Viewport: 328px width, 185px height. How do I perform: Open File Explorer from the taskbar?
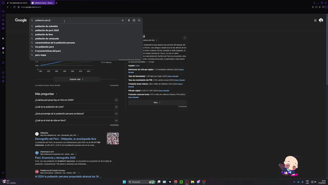[x=192, y=182]
